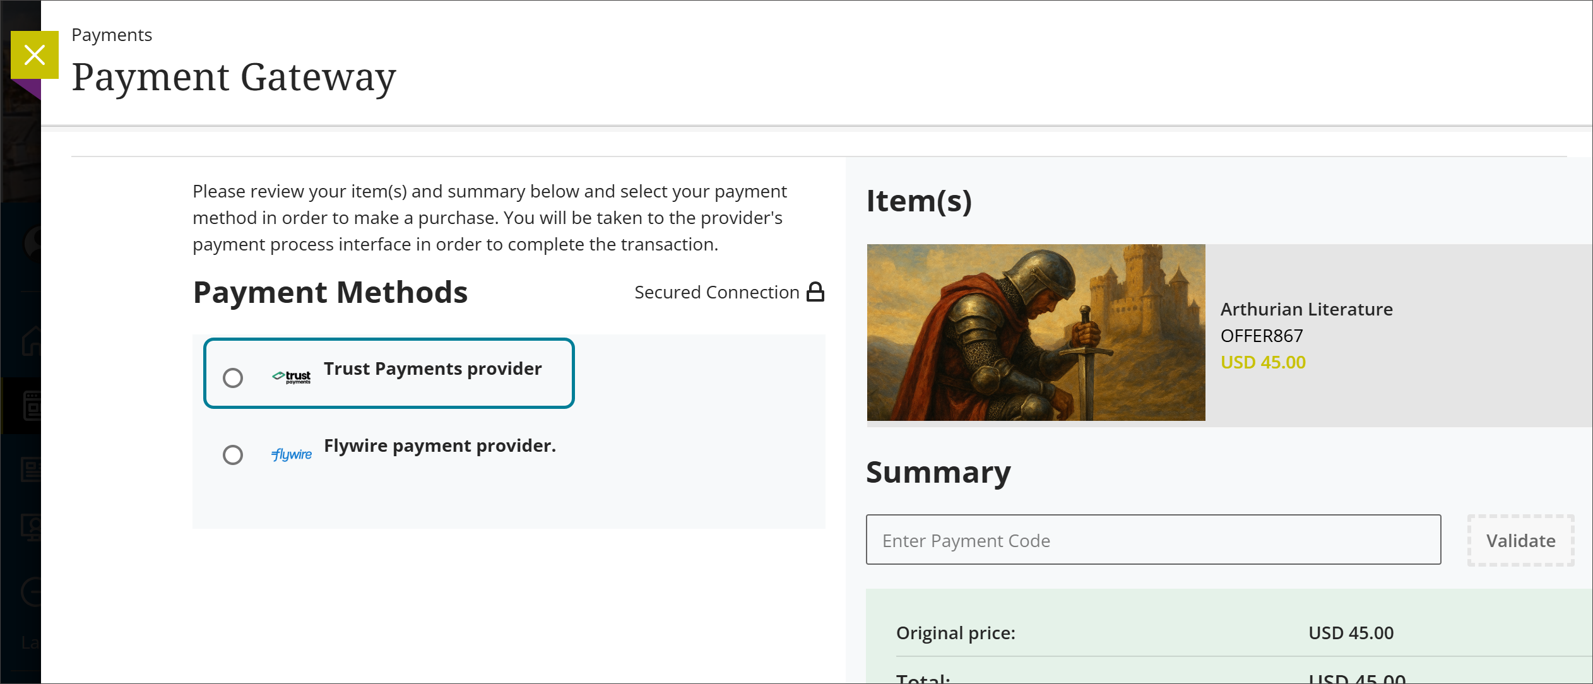Click the Trust Payments logo icon
Image resolution: width=1593 pixels, height=684 pixels.
(292, 376)
